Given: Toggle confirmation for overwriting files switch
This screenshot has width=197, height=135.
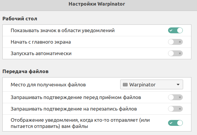Looking at the screenshot, I should pos(175,109).
